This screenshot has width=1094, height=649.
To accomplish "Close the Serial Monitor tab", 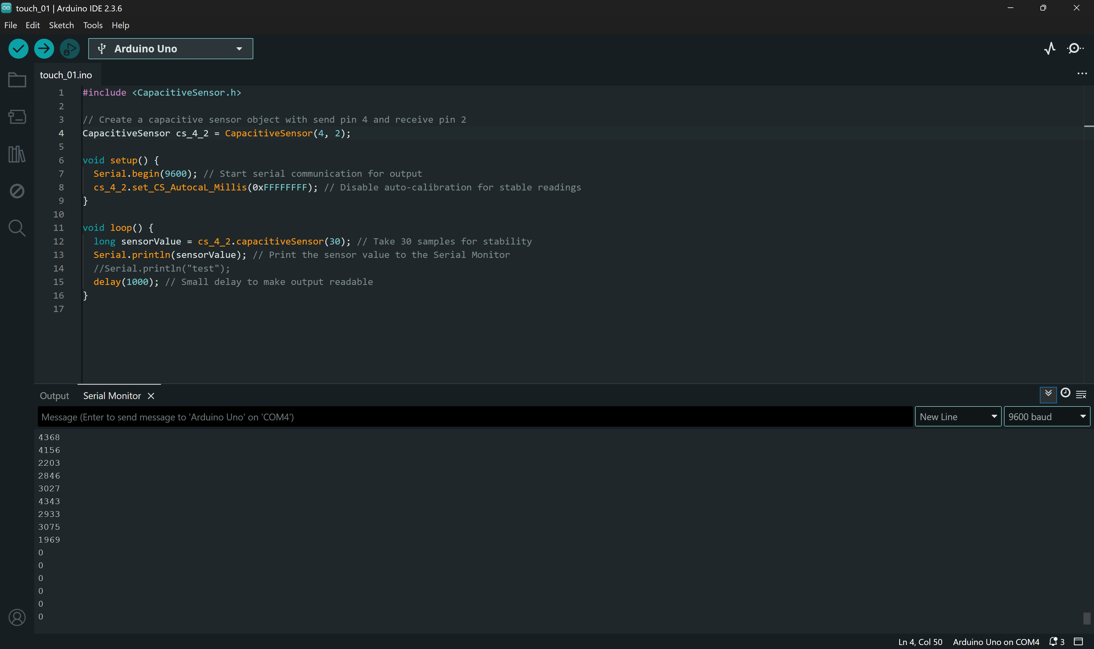I will [151, 396].
